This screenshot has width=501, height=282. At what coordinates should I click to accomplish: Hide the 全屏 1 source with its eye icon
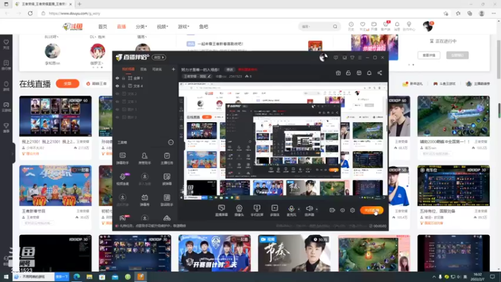(x=117, y=78)
